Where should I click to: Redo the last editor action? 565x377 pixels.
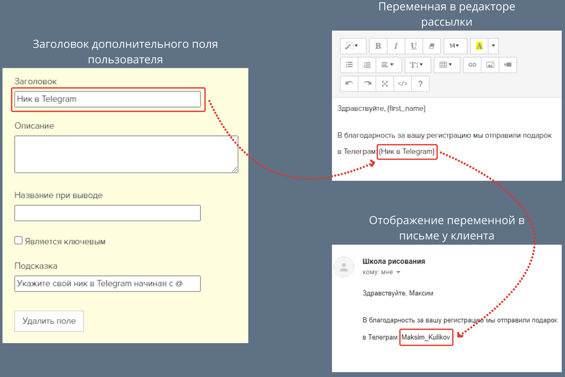367,84
